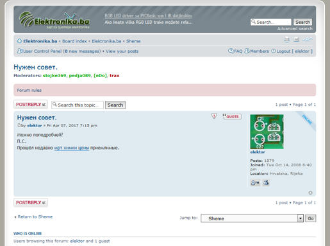Viewport: 330px width, 246px height.
Task: Click the elektor avatar circuit board image
Action: click(267, 132)
